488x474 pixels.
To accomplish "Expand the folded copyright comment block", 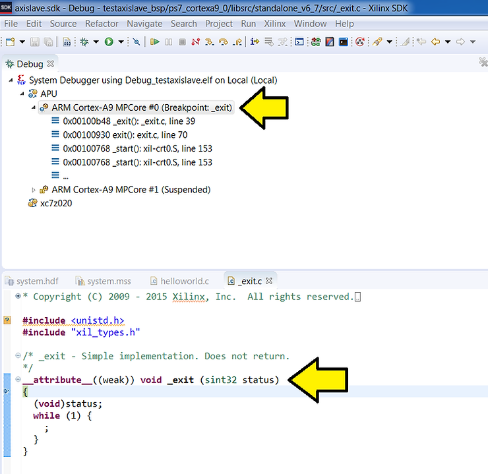I will pyautogui.click(x=18, y=297).
